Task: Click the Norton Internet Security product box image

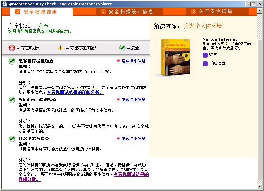Action: click(176, 57)
